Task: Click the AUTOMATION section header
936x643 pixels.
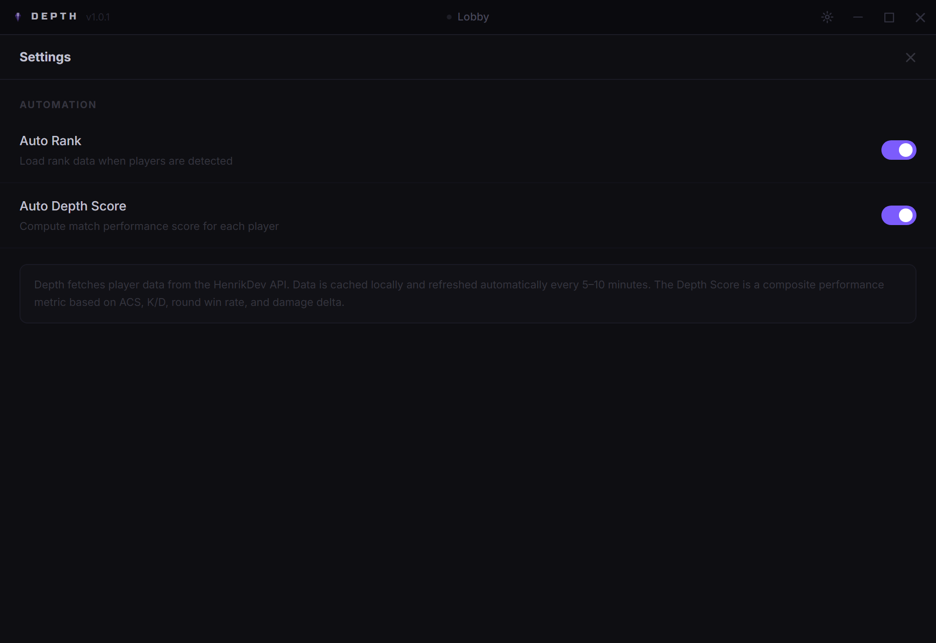Action: click(x=58, y=105)
